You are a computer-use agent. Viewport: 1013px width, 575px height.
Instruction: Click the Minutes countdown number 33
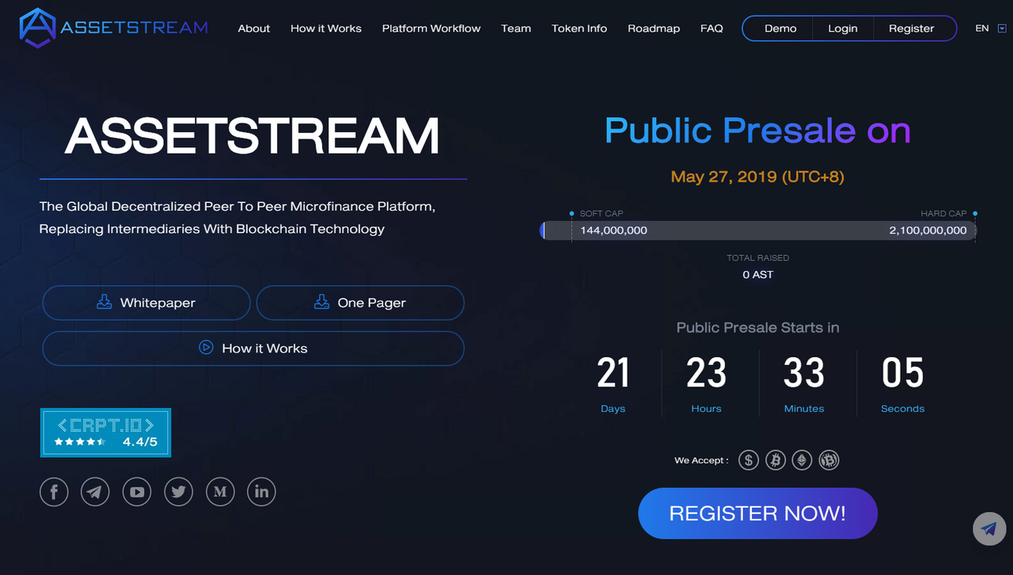(x=804, y=373)
